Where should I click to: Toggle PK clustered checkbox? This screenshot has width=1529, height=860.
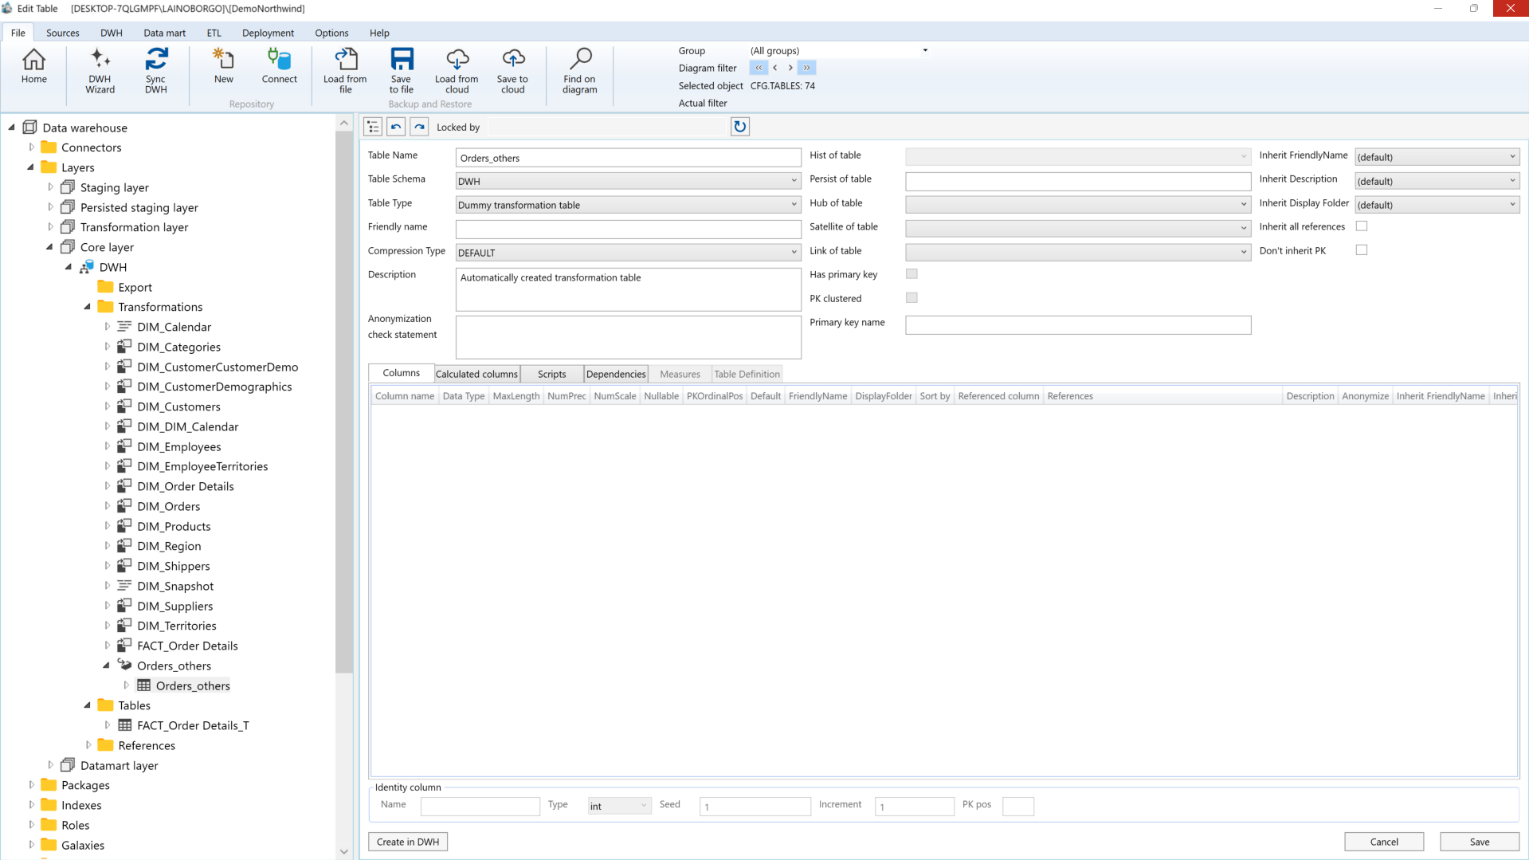(x=912, y=298)
